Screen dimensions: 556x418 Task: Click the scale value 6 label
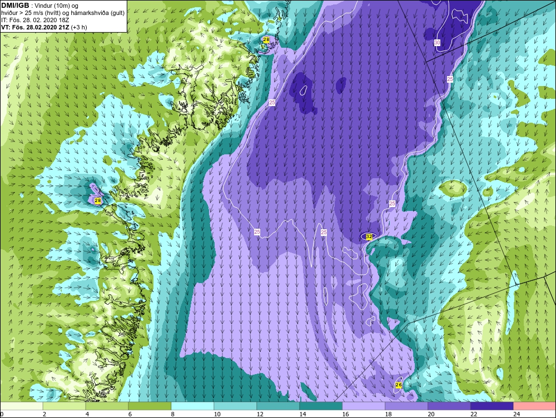130,414
